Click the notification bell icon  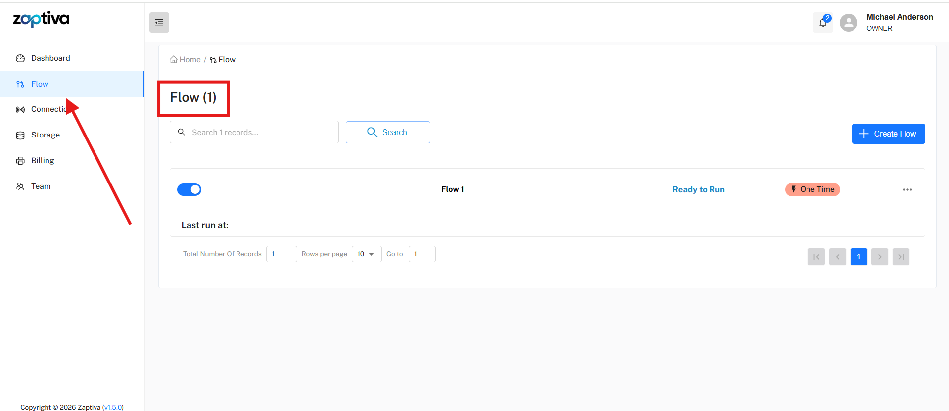(x=823, y=23)
